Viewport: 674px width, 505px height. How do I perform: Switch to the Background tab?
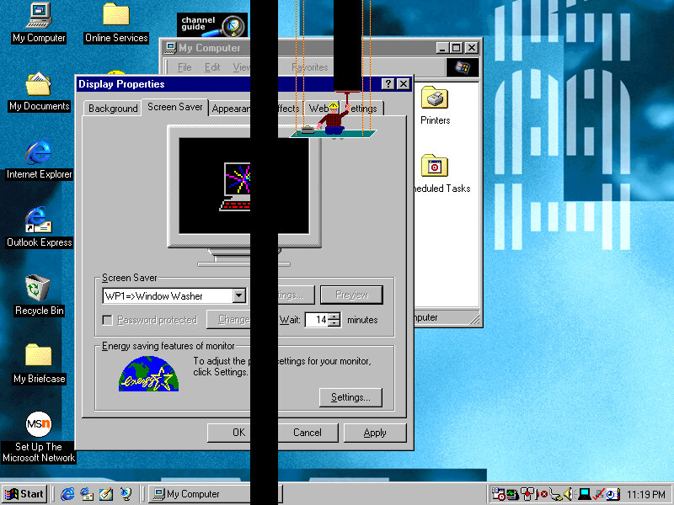pyautogui.click(x=113, y=109)
